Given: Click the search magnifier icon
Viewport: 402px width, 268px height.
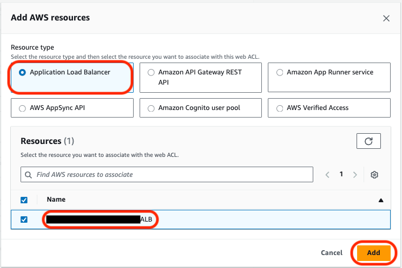Looking at the screenshot, I should [29, 175].
